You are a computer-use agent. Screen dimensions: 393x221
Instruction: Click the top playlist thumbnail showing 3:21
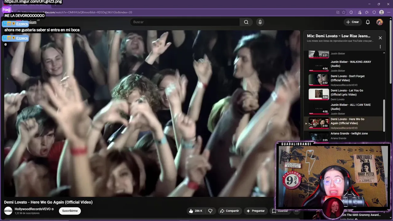pos(319,54)
